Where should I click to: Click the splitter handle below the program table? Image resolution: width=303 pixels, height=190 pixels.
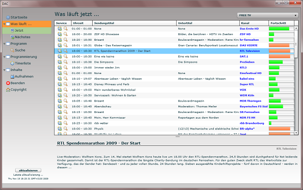[x=177, y=137]
